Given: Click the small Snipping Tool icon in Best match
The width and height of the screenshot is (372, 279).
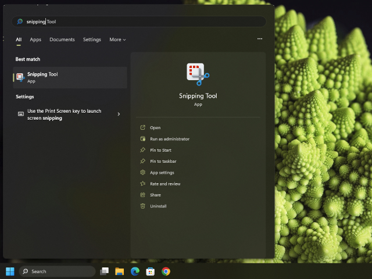Looking at the screenshot, I should [x=20, y=77].
